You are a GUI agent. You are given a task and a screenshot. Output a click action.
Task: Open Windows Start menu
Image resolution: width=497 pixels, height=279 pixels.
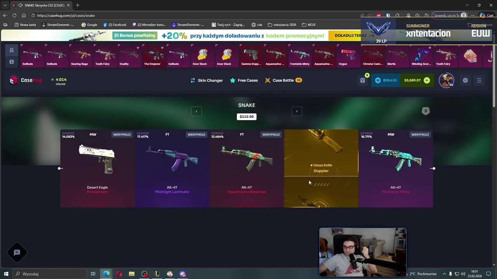6,274
